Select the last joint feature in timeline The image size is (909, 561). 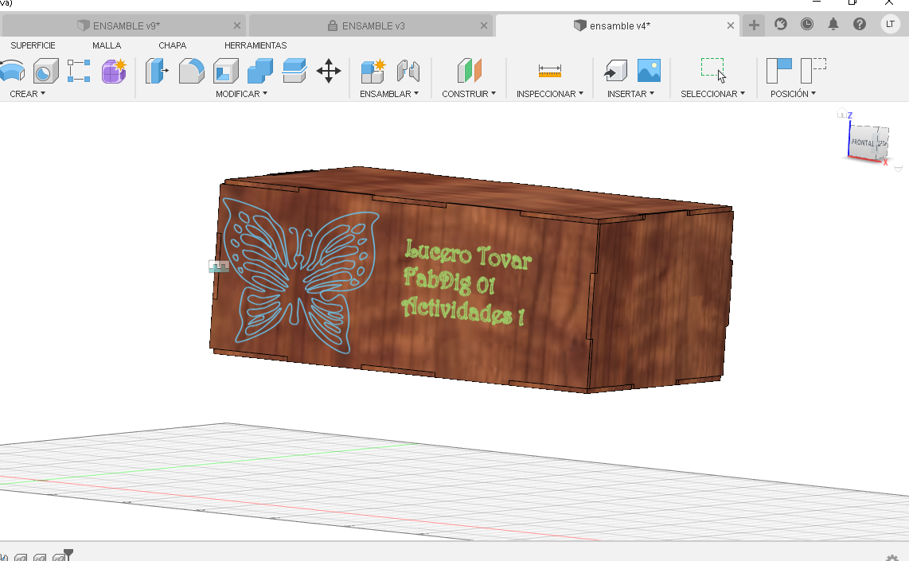(x=58, y=558)
